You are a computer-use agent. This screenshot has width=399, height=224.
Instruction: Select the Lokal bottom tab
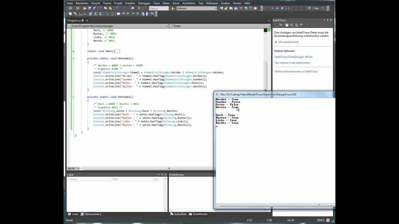click(73, 214)
